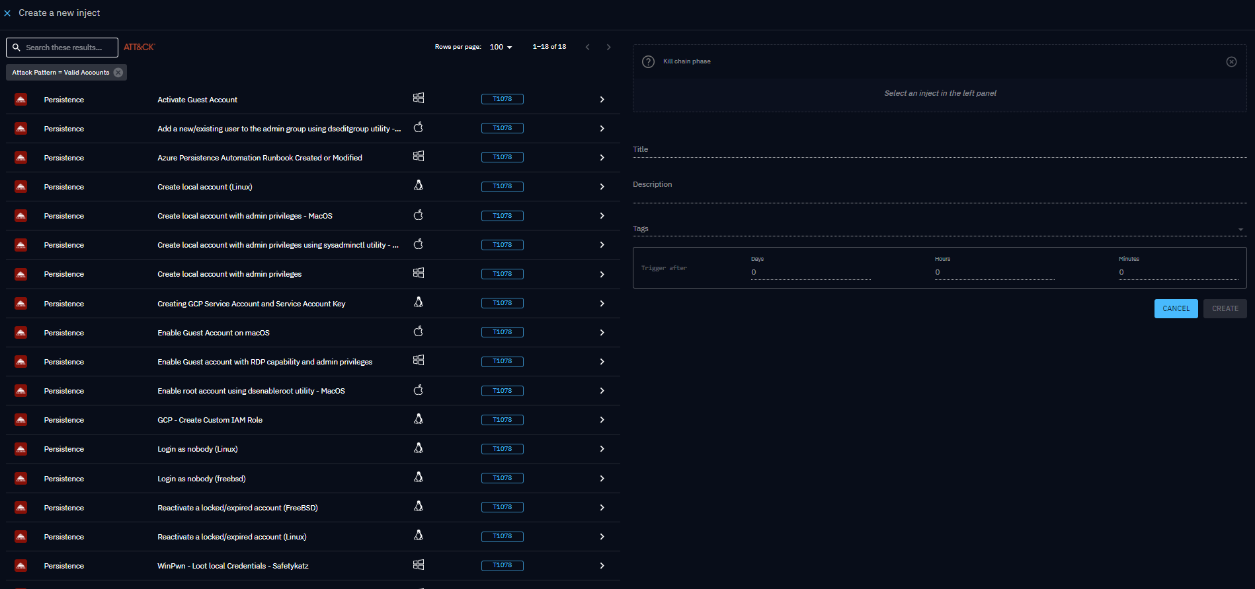
Task: Click the Windows icon on Activate Guest Account
Action: [419, 98]
